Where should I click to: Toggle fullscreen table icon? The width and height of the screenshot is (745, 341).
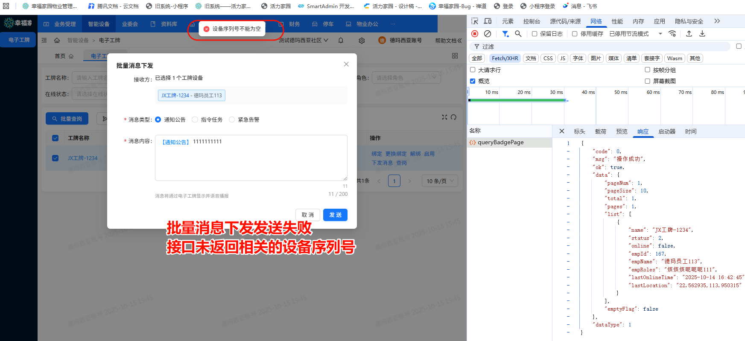click(444, 117)
